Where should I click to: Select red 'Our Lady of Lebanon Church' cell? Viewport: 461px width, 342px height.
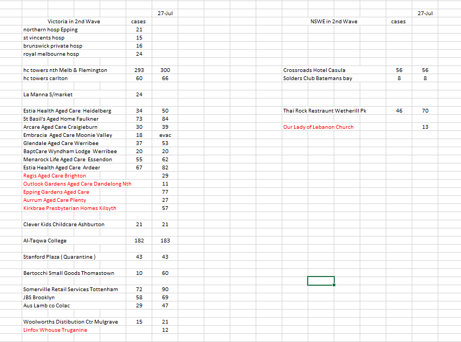[318, 127]
